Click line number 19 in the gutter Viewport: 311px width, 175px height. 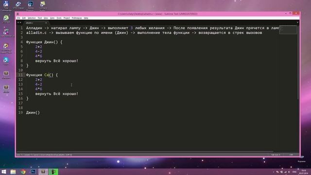[20, 112]
